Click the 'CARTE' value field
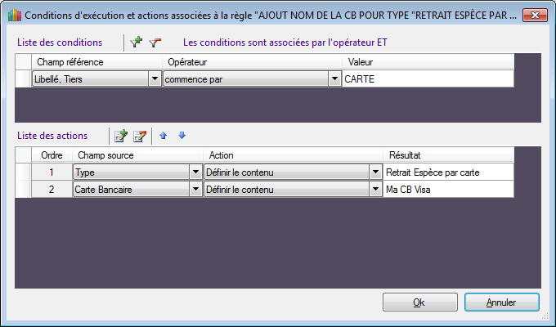 [428, 78]
